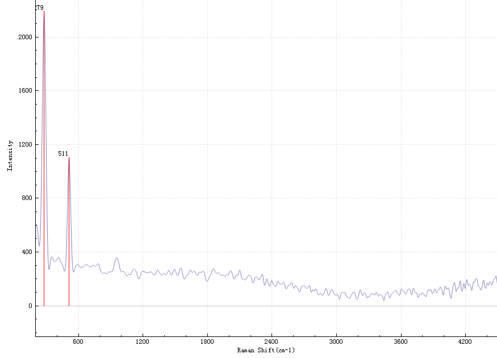Click the 2400 x-axis tick label

[x=272, y=342]
